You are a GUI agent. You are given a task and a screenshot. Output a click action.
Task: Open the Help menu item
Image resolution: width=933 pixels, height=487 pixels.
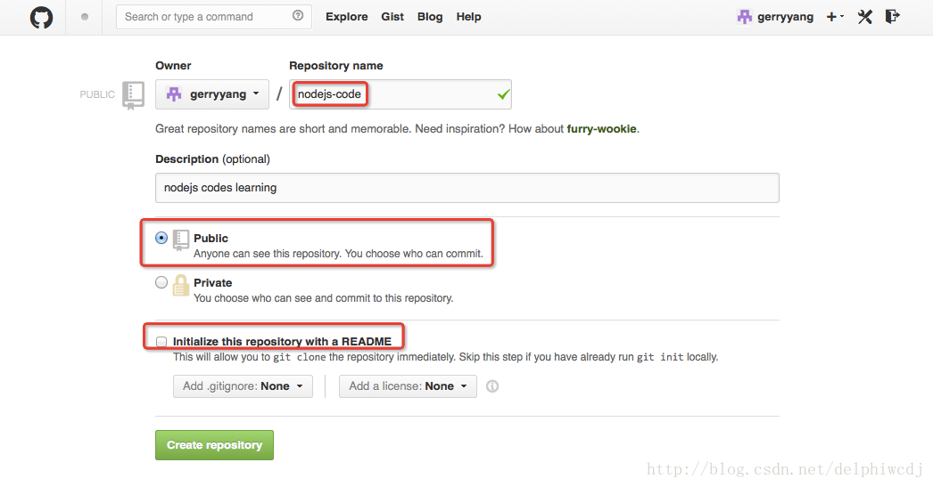[468, 17]
